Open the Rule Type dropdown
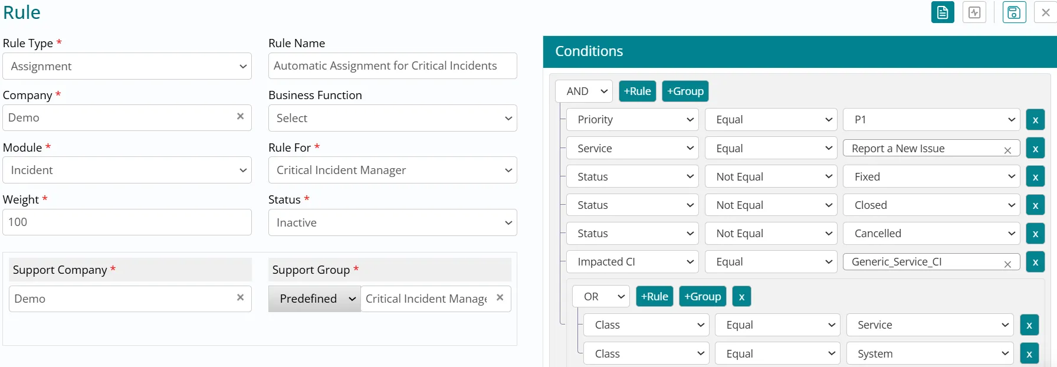This screenshot has width=1057, height=367. coord(127,66)
